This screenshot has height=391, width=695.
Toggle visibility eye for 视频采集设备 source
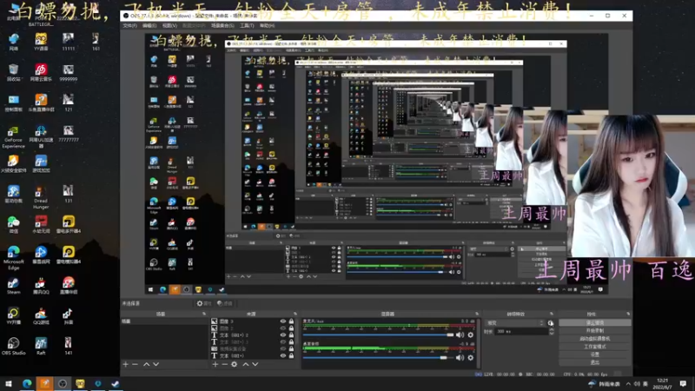pos(283,349)
